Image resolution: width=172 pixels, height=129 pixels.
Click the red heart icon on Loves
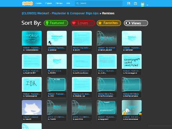point(74,23)
